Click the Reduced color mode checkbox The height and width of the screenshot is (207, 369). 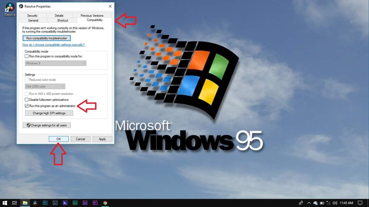(x=26, y=80)
